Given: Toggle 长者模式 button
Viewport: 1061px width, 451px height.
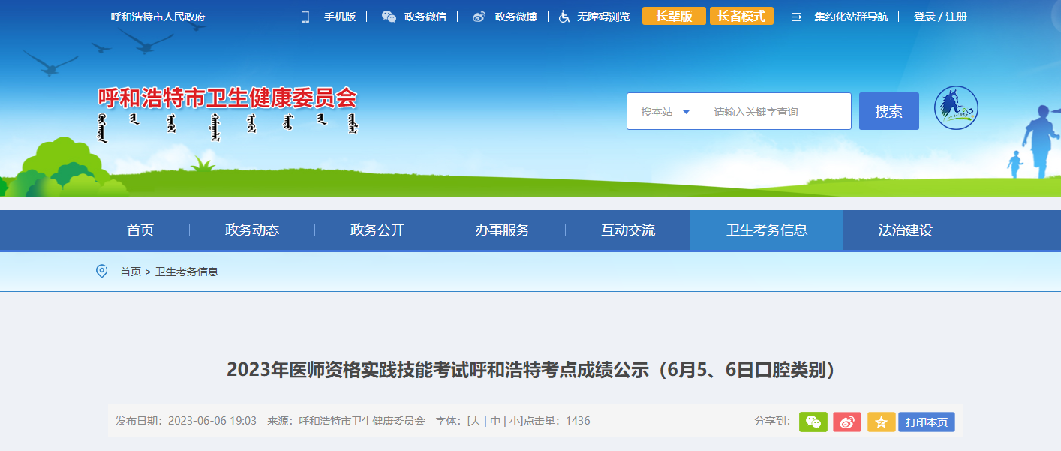Looking at the screenshot, I should (741, 16).
